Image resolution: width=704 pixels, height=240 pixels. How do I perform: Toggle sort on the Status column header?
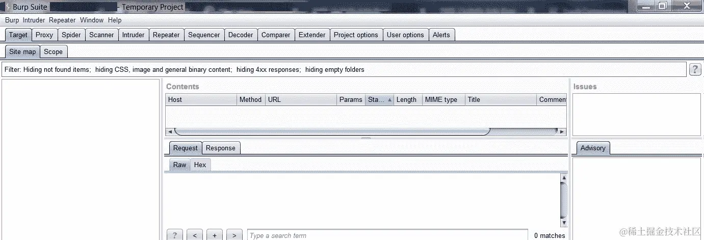(380, 100)
